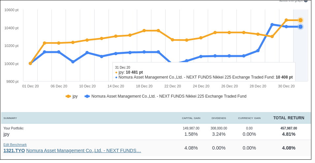Click the first data point at 01 Dec 20
Screen dimensions: 315x163
(x=30, y=63)
